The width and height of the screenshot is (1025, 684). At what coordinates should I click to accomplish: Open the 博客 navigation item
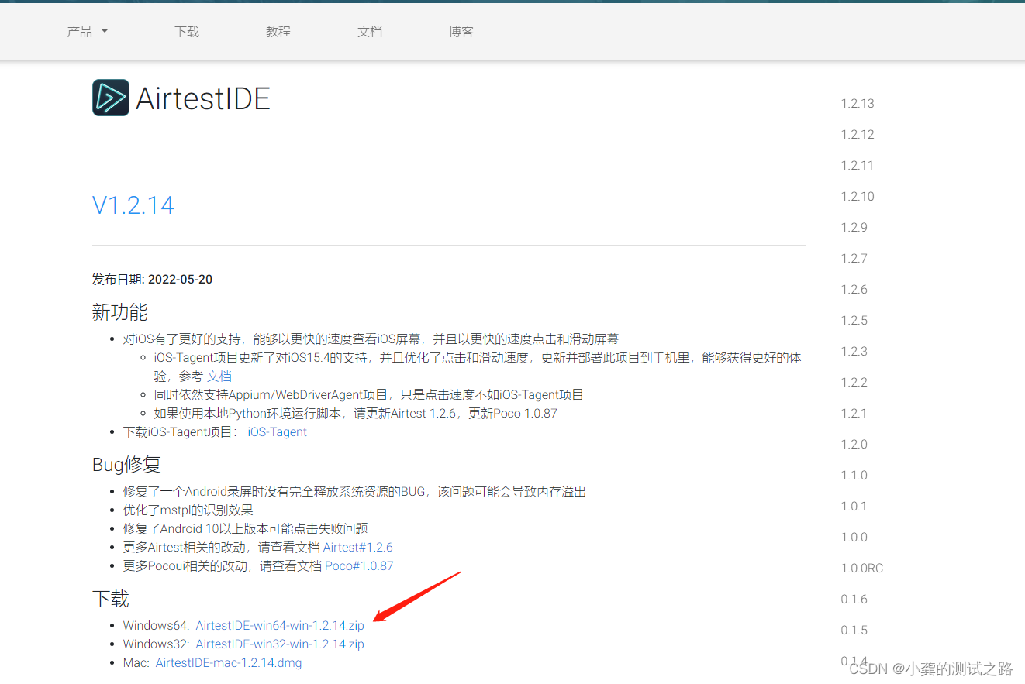point(461,32)
